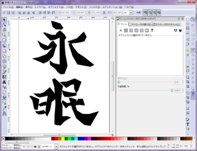
Task: Click the pattern paint button
Action: pos(141,30)
